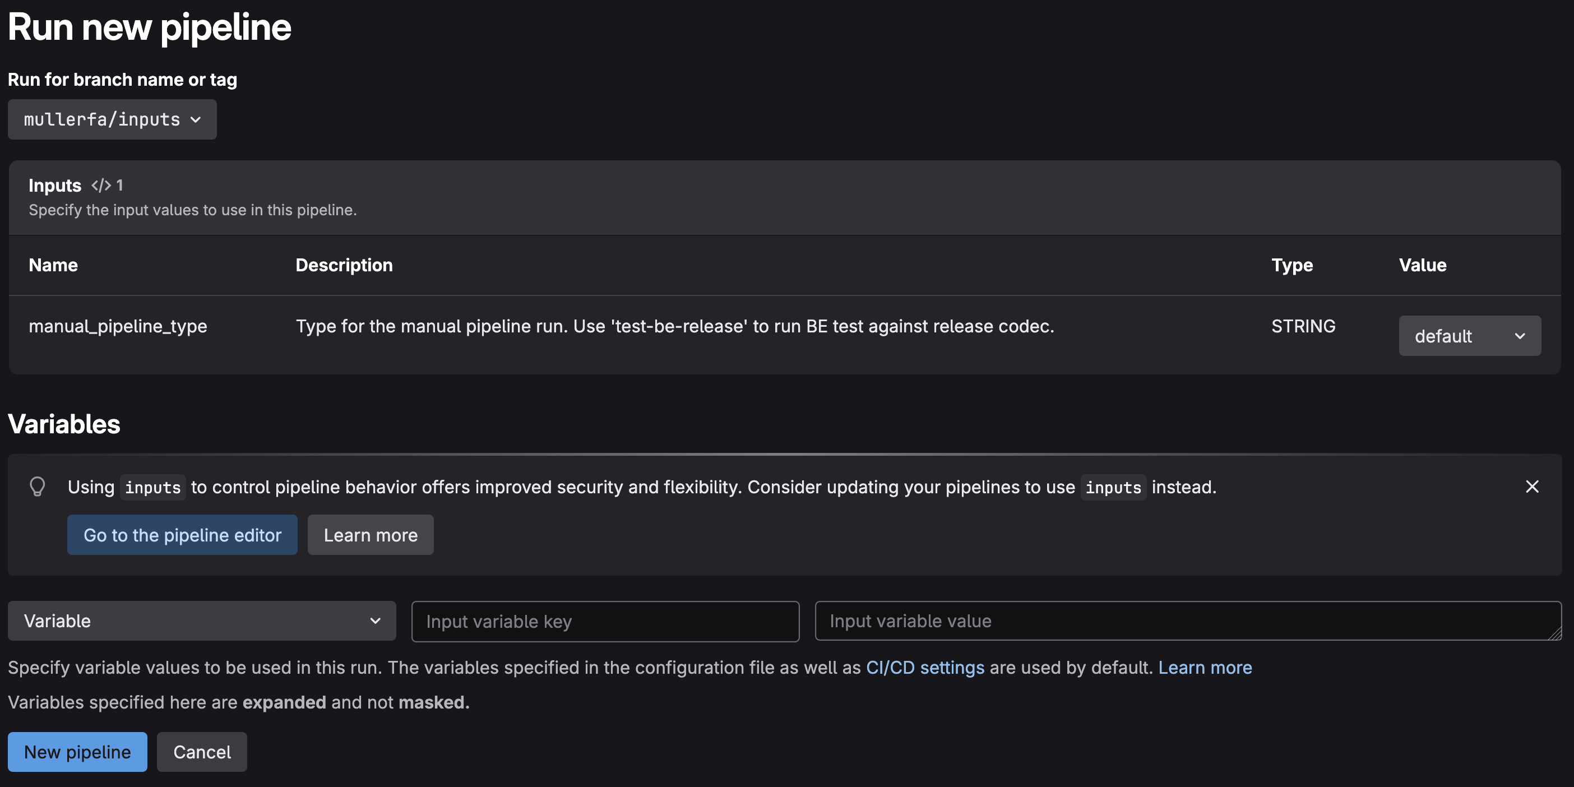Click the Type column header

click(1291, 265)
